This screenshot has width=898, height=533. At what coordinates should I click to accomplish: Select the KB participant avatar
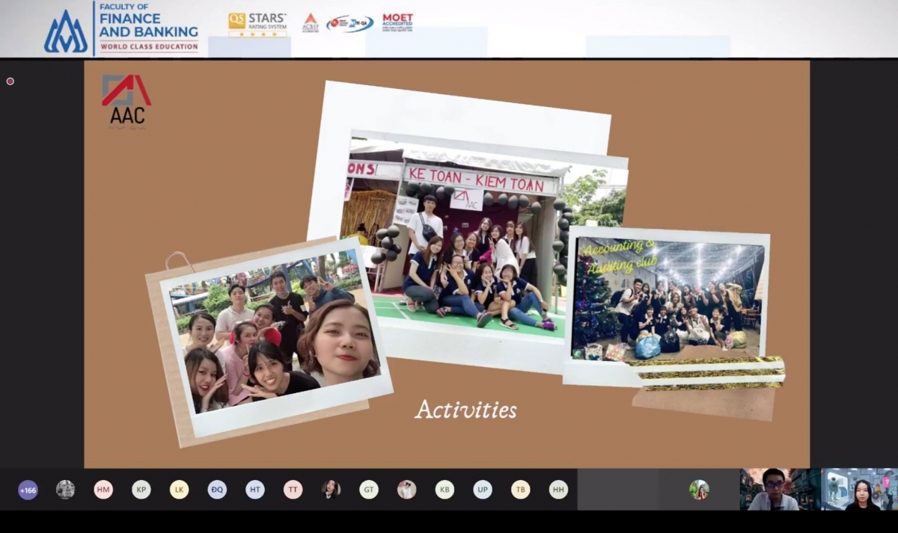pyautogui.click(x=445, y=490)
